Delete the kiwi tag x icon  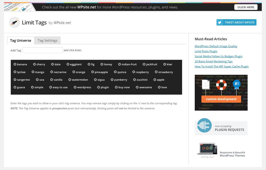[165, 64]
